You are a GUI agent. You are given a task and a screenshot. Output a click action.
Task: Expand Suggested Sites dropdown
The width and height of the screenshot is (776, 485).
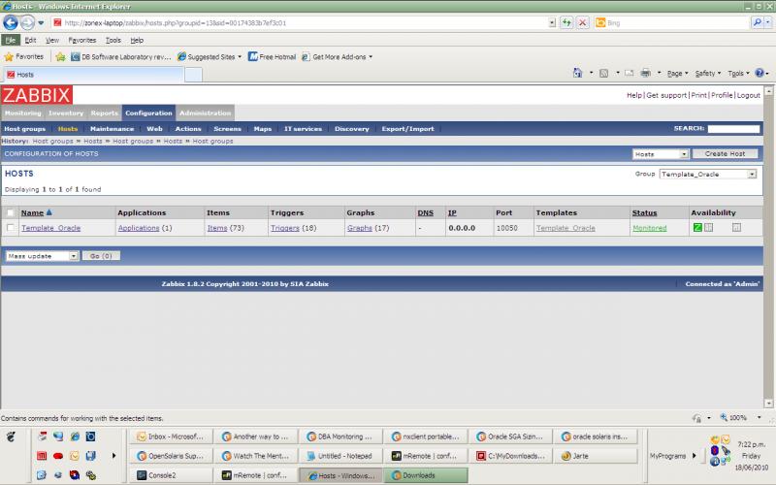(x=240, y=57)
